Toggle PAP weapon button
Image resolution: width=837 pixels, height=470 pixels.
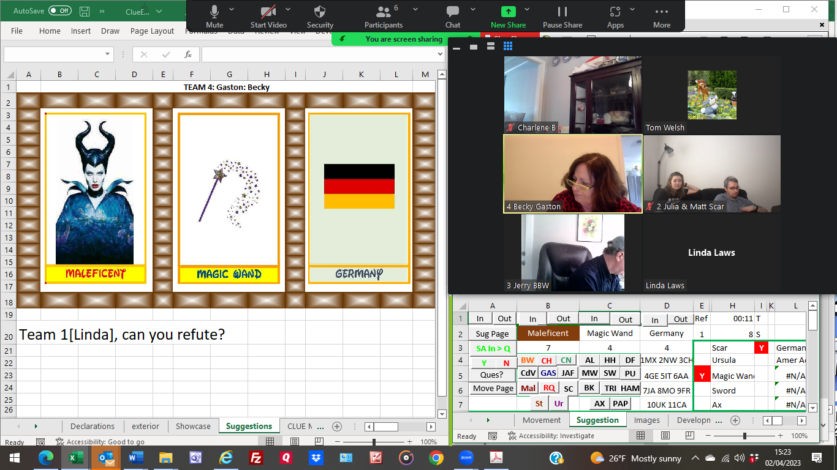coord(620,403)
